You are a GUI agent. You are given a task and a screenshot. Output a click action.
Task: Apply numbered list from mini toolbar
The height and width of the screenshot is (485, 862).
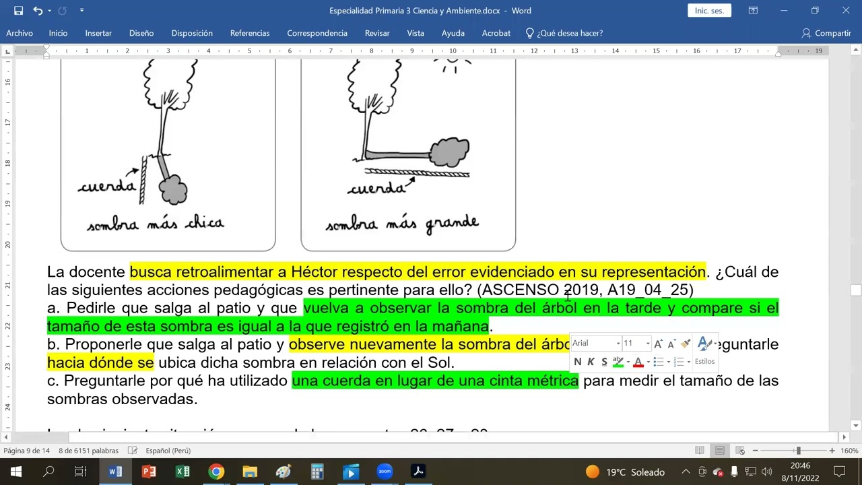tap(679, 362)
